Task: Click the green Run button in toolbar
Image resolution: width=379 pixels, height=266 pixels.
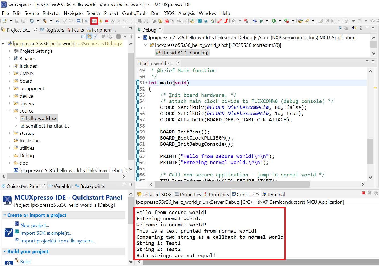Action: point(273,21)
